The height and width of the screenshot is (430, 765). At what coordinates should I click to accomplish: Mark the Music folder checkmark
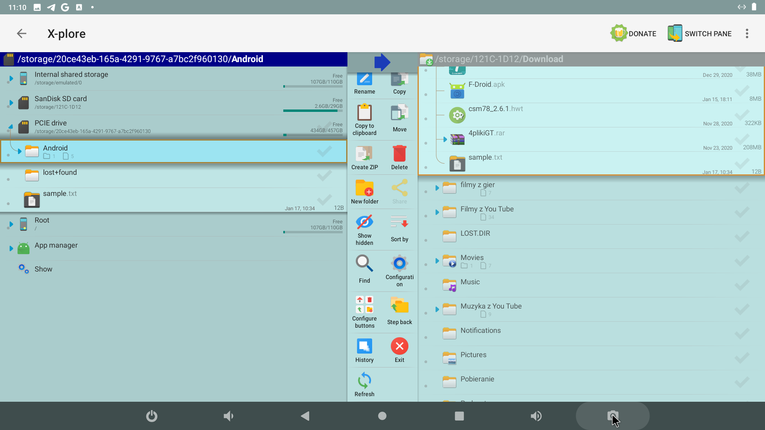[742, 285]
